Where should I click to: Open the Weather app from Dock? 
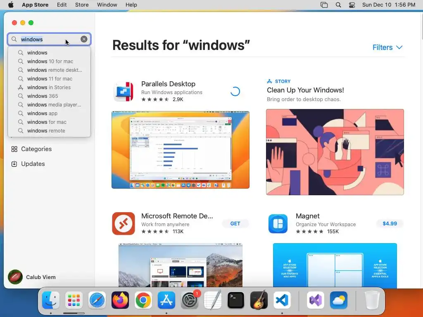pyautogui.click(x=339, y=300)
